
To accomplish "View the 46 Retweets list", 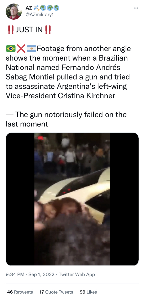I will (x=20, y=292).
